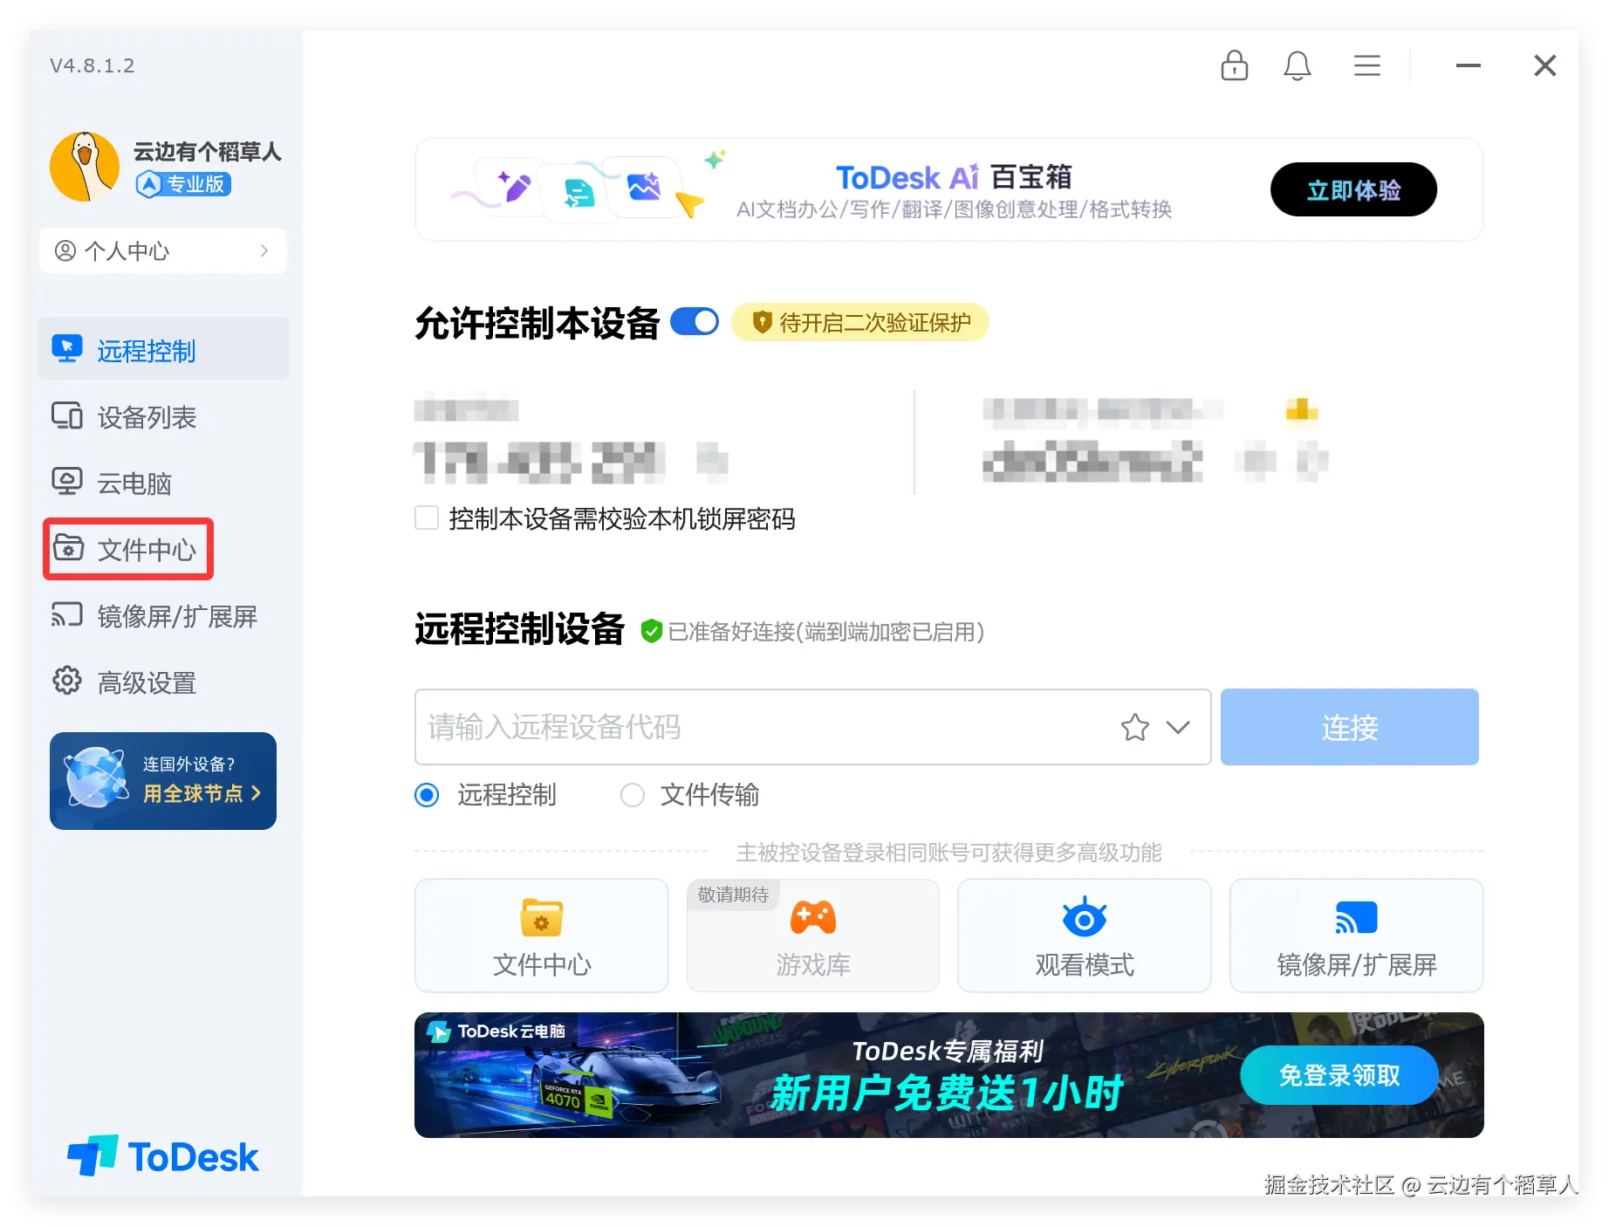
Task: Click the 用全球节点 promo banner
Action: click(163, 781)
